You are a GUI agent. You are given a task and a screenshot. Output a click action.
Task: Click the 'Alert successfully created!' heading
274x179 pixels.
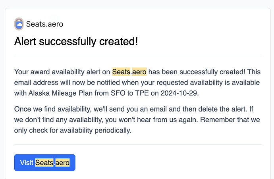pyautogui.click(x=76, y=42)
